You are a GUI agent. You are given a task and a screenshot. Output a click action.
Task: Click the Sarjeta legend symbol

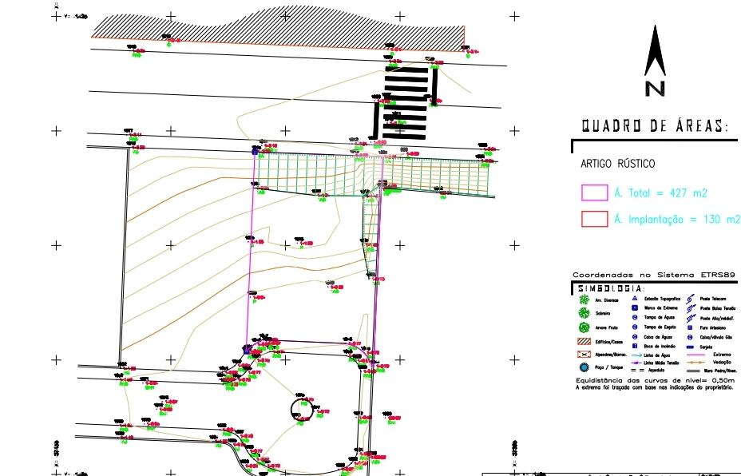[x=690, y=347]
